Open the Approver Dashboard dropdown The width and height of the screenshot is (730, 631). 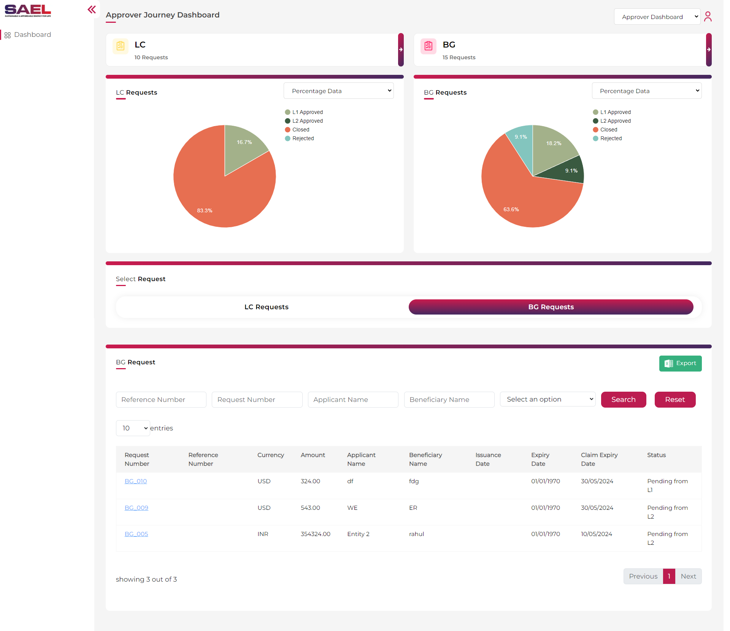tap(657, 17)
